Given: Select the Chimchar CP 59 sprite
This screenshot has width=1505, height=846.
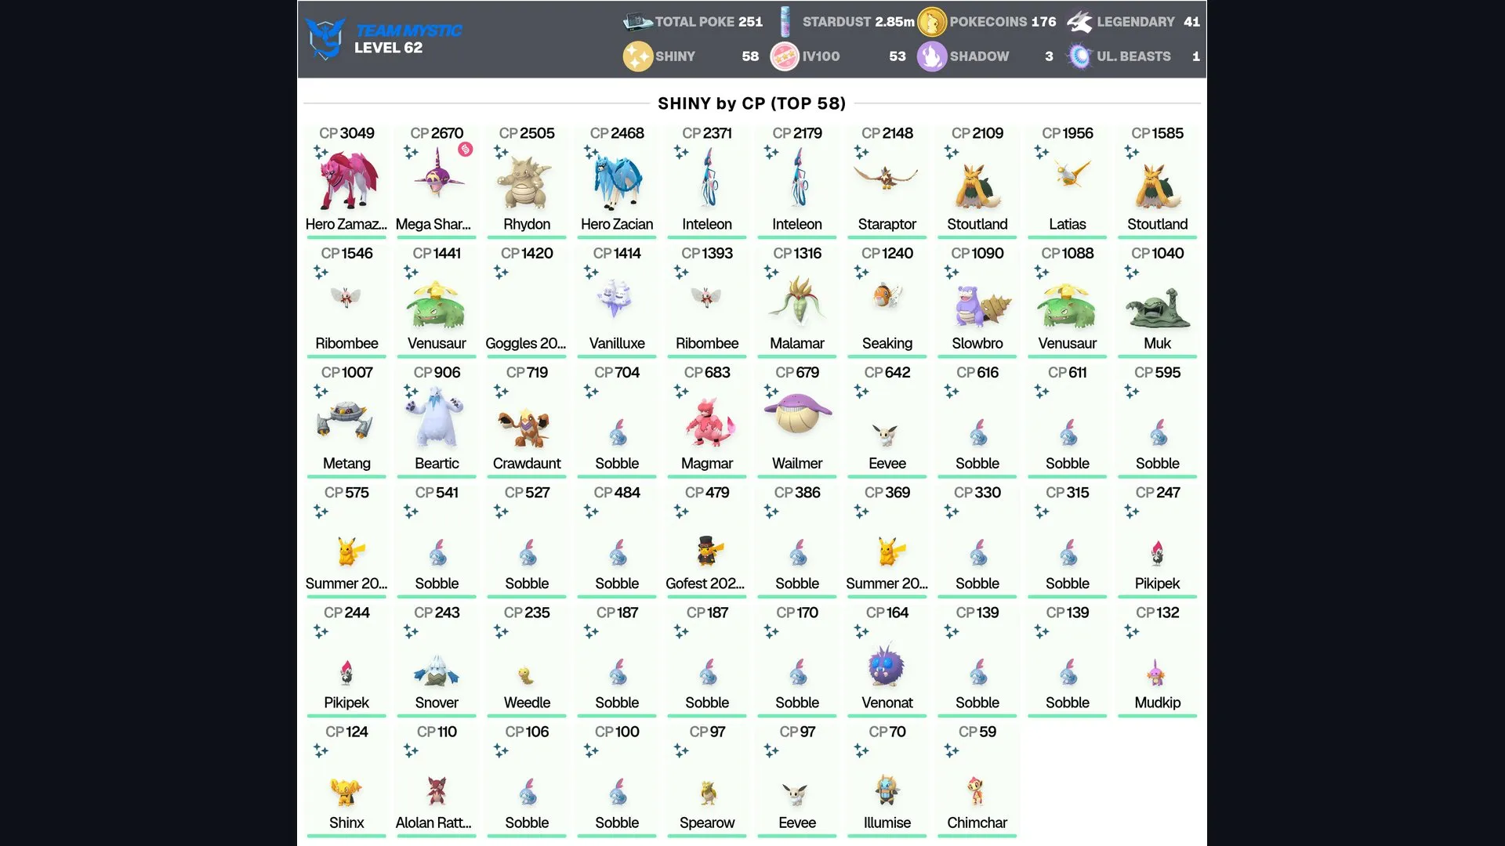Looking at the screenshot, I should tap(977, 791).
